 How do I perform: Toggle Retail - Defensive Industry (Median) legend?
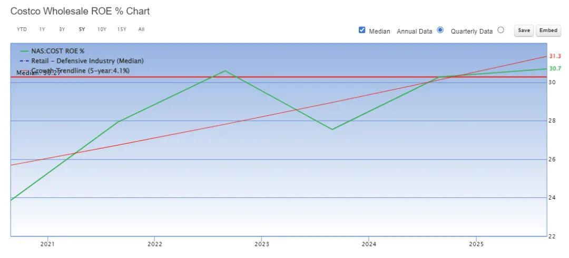pyautogui.click(x=82, y=61)
